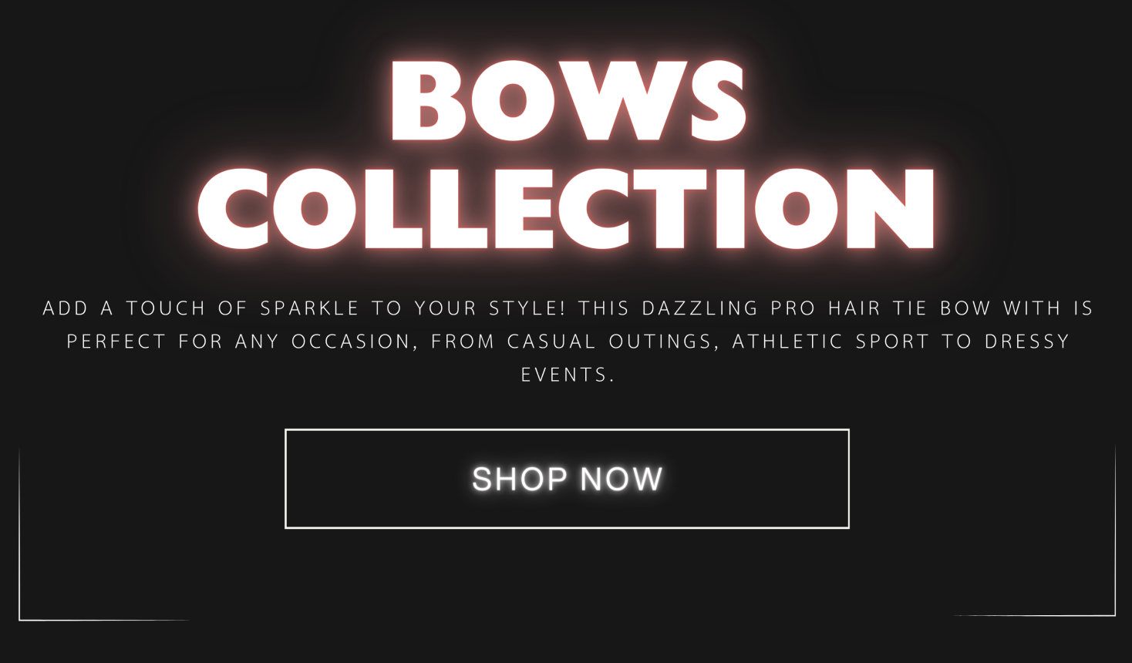This screenshot has width=1132, height=663.
Task: Select the glowing BOWS heading word
Action: (x=568, y=100)
